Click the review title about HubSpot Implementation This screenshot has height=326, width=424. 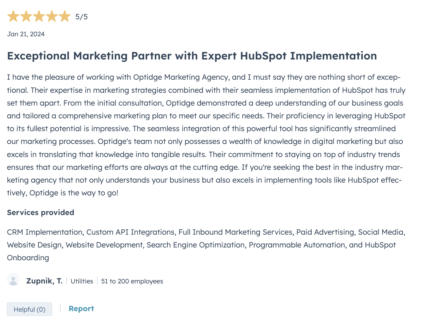click(192, 56)
